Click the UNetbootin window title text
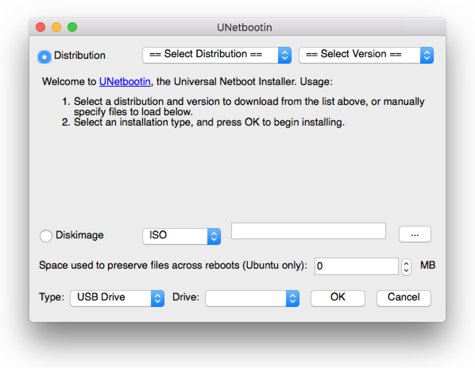The image size is (475, 368). point(245,27)
